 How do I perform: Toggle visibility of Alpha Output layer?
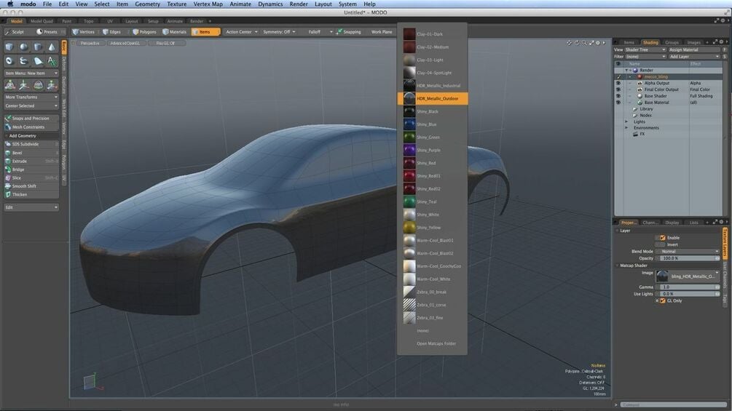[x=618, y=83]
